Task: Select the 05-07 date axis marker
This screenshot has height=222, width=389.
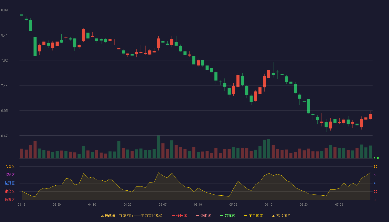Action: pos(163,205)
